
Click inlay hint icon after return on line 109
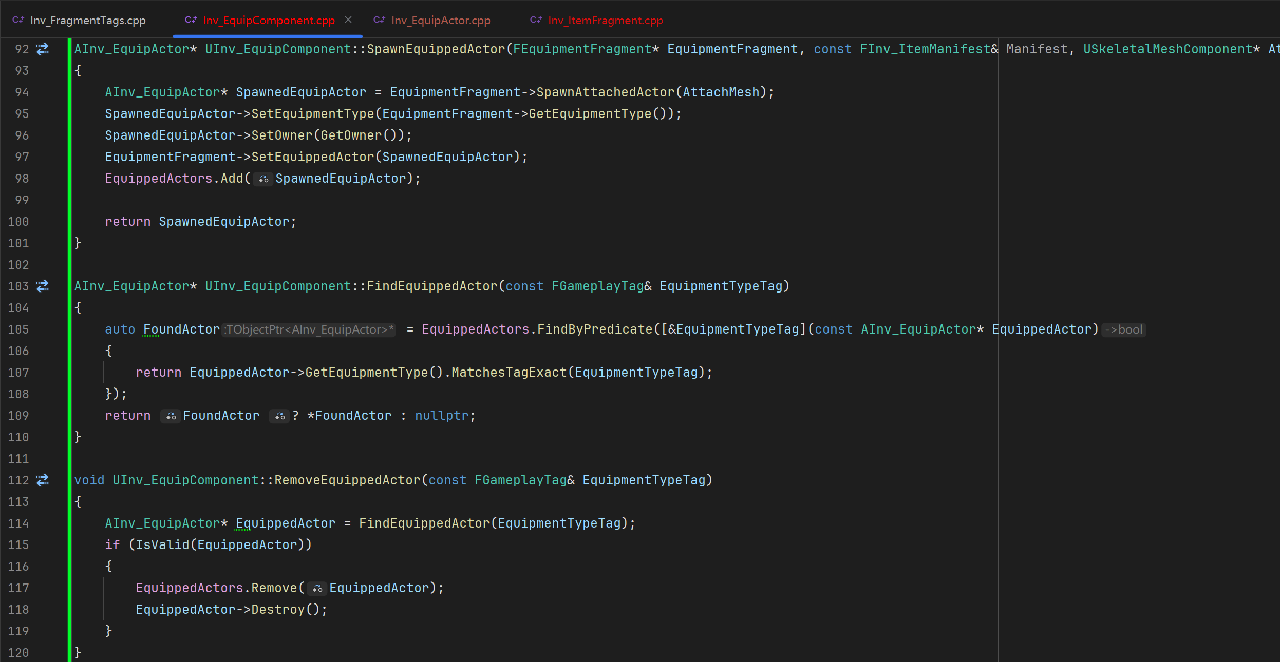pos(171,416)
